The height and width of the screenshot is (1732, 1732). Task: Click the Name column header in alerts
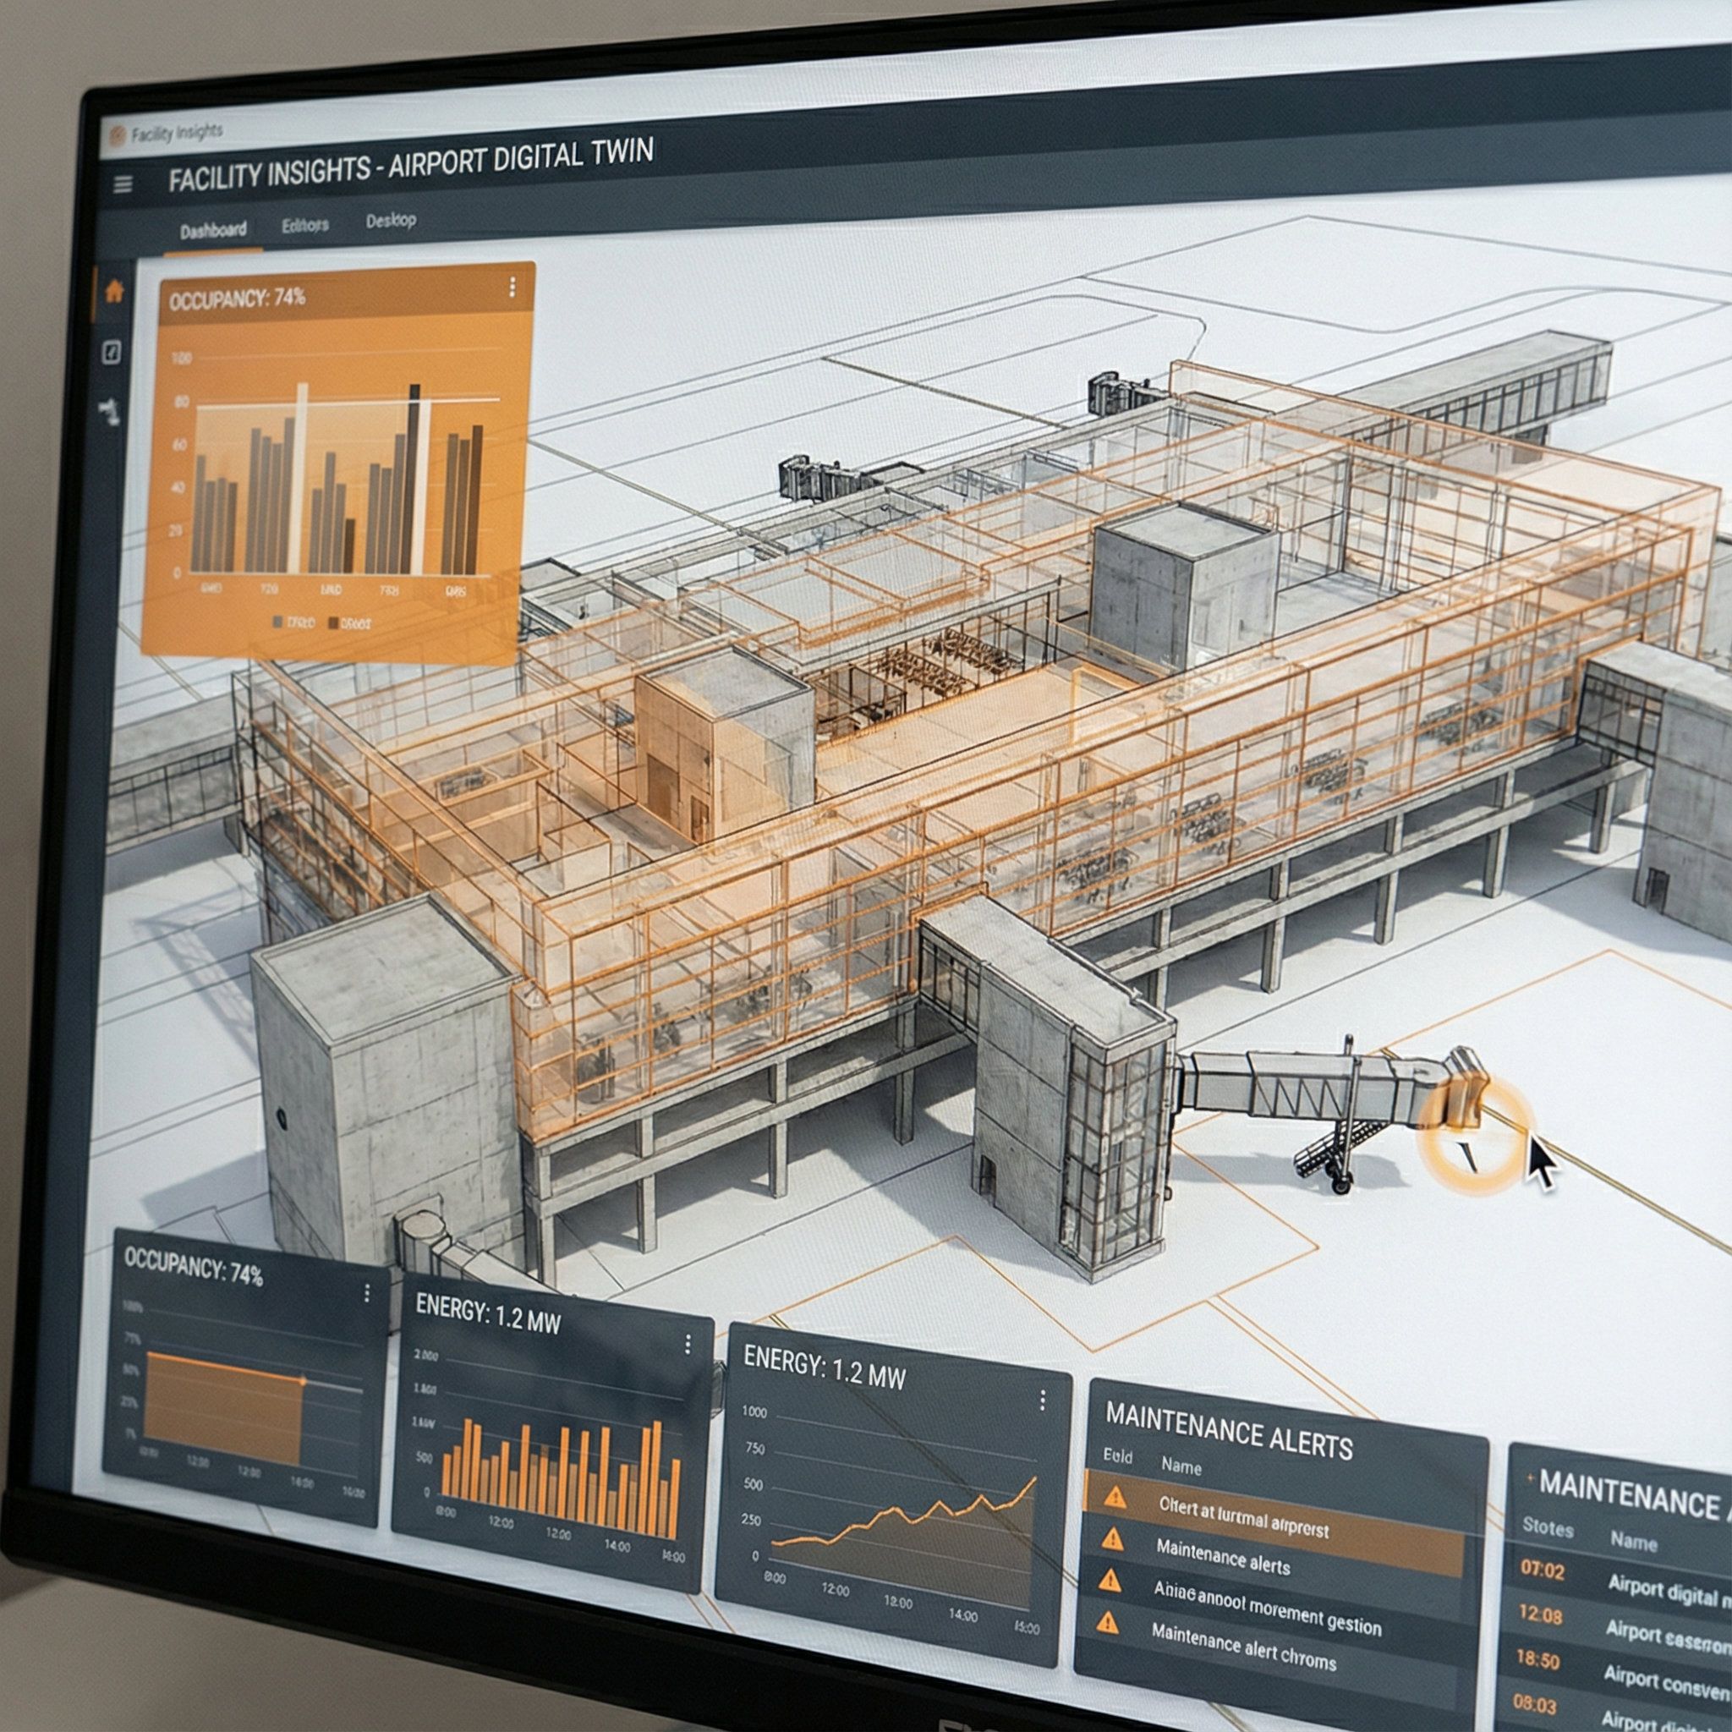click(x=1181, y=1466)
